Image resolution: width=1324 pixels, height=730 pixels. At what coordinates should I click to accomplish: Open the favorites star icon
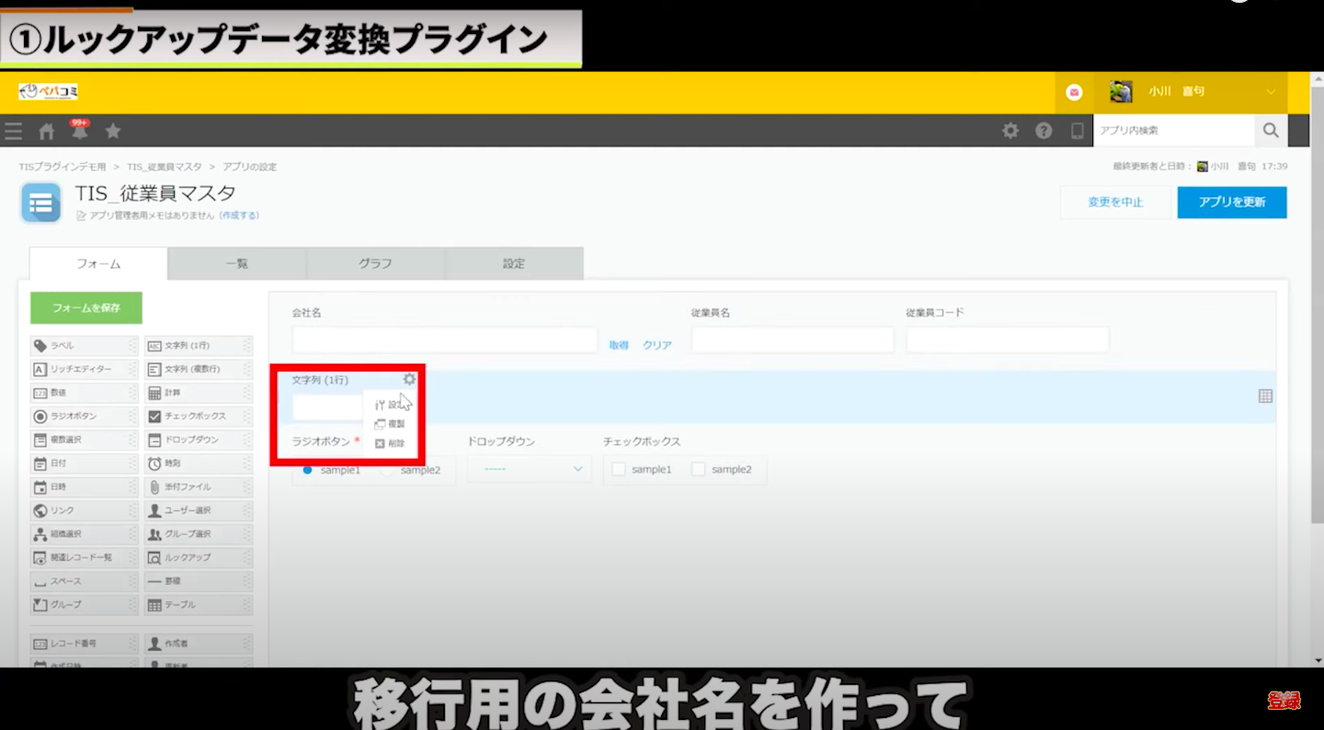tap(113, 131)
